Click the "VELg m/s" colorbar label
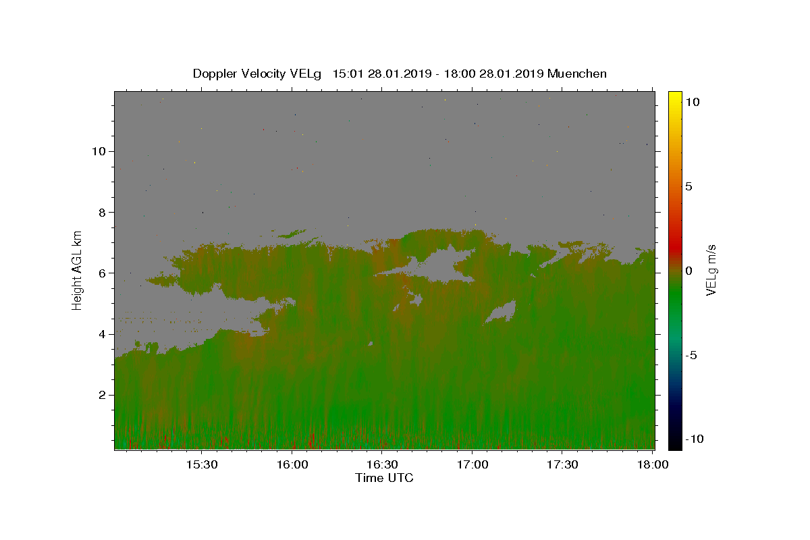 (x=711, y=271)
